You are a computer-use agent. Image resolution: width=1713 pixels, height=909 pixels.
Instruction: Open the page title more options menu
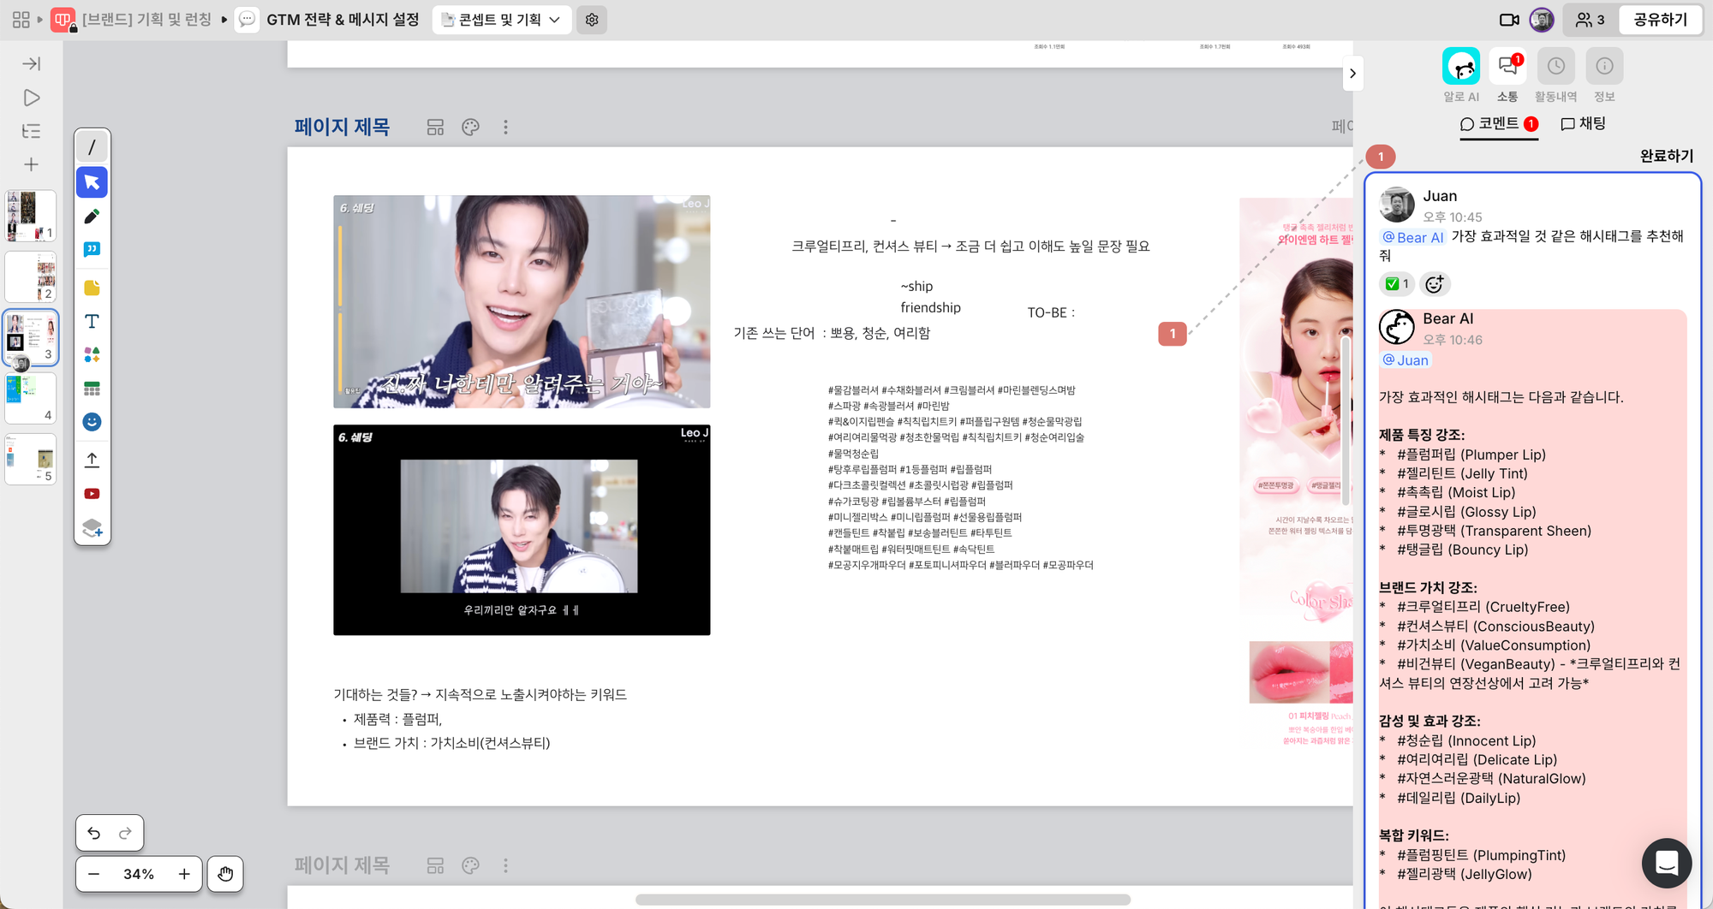(x=505, y=128)
